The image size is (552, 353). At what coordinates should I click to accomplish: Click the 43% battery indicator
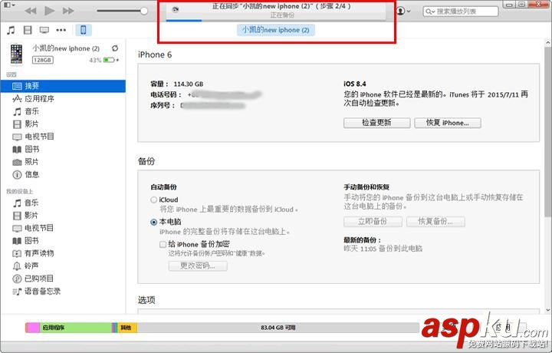pos(103,60)
